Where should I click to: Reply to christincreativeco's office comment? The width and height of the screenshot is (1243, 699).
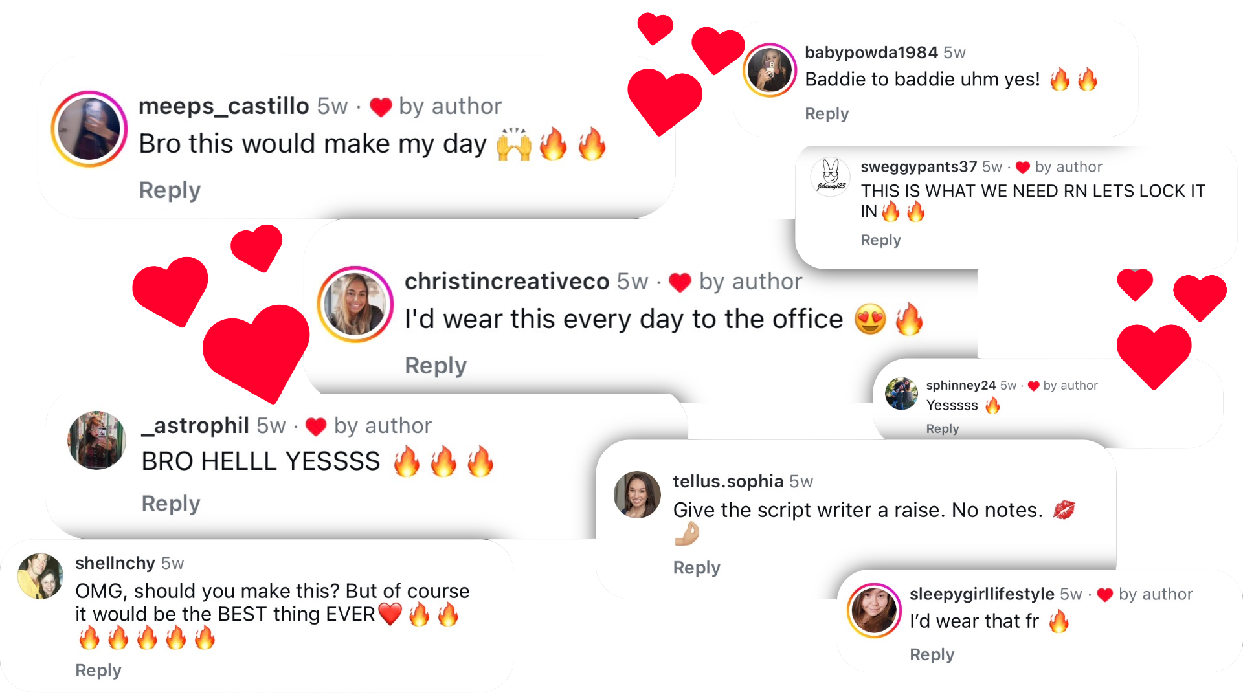(436, 366)
